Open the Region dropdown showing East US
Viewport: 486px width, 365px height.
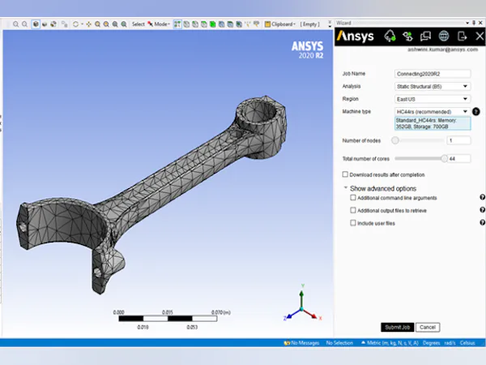coord(433,99)
